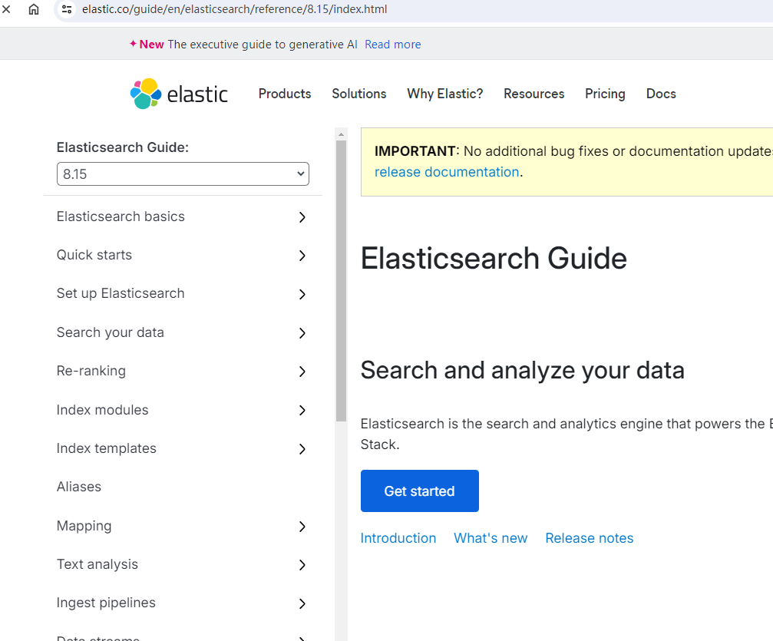Viewport: 773px width, 641px height.
Task: Open Mapping section
Action: 84,526
